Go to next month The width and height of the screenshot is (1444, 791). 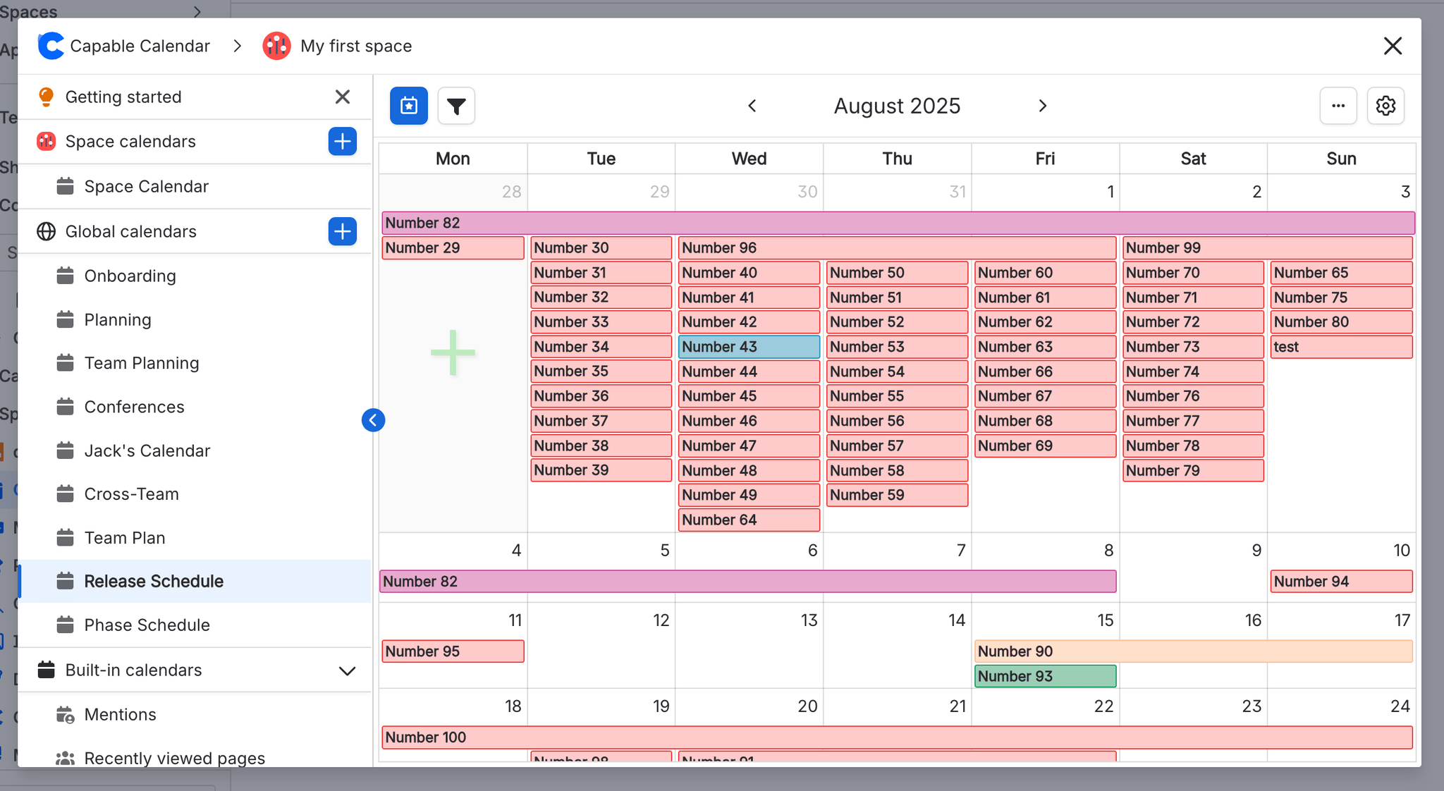tap(1043, 106)
